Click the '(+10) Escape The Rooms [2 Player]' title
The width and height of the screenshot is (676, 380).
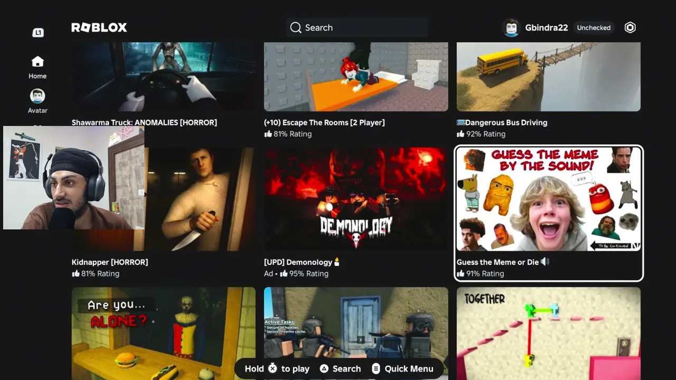324,122
